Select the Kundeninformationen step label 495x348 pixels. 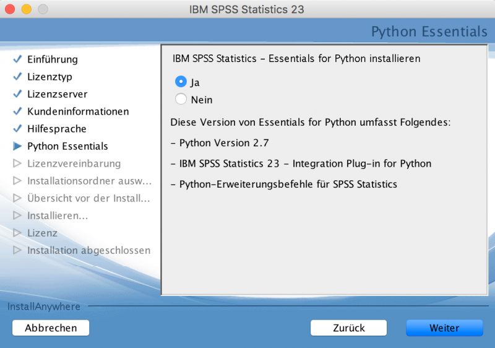click(x=78, y=111)
